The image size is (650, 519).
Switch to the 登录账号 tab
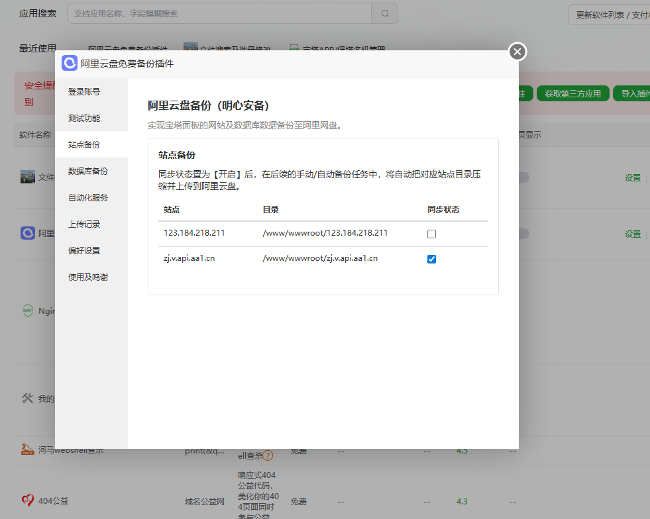85,91
